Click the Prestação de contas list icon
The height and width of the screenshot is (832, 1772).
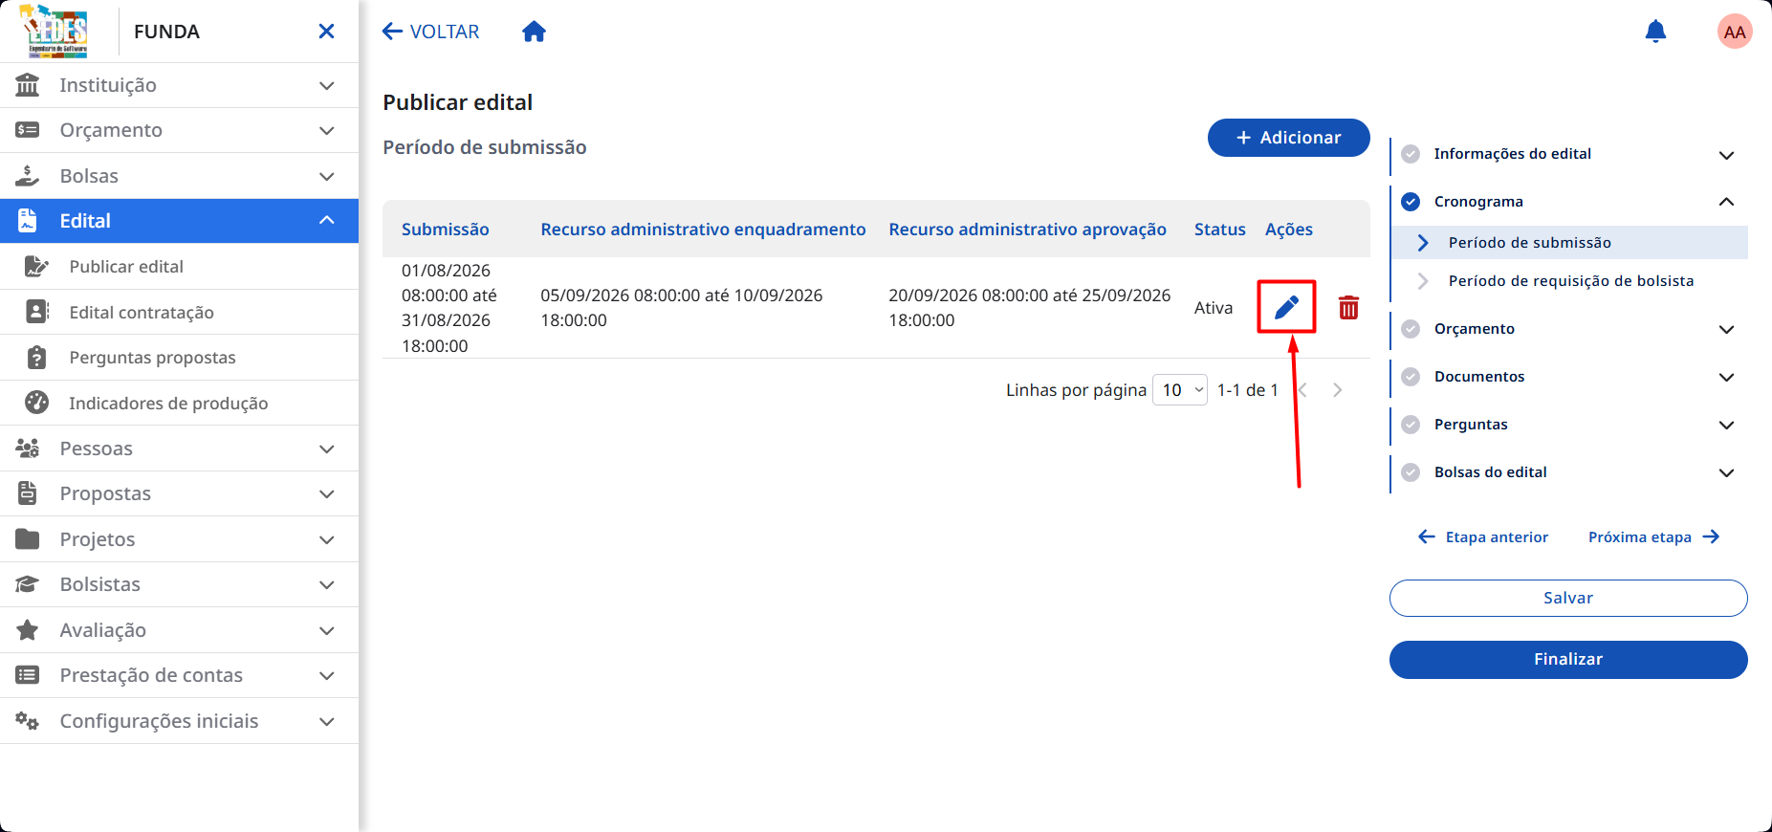pyautogui.click(x=28, y=675)
